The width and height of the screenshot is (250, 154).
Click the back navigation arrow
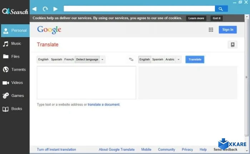point(34,9)
